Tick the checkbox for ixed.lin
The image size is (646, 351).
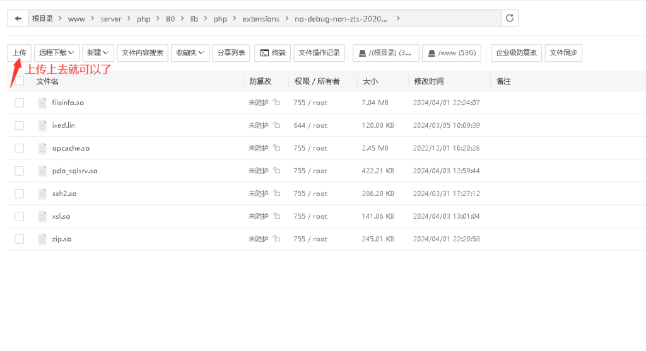20,125
